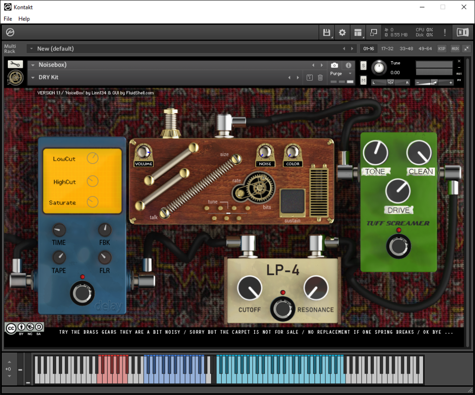Open the DRY Kit snapshot dropdown

[x=33, y=78]
